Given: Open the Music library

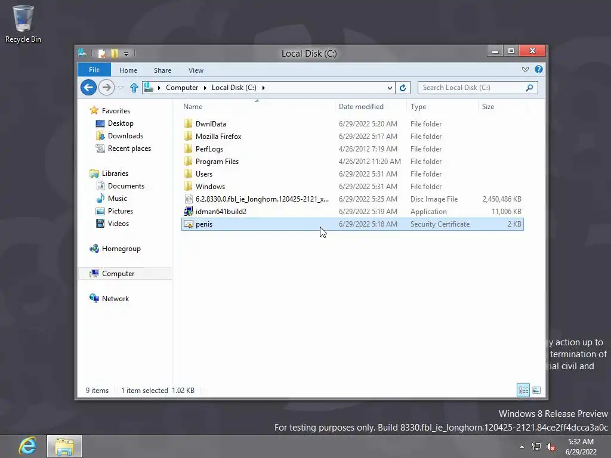Looking at the screenshot, I should coord(118,198).
